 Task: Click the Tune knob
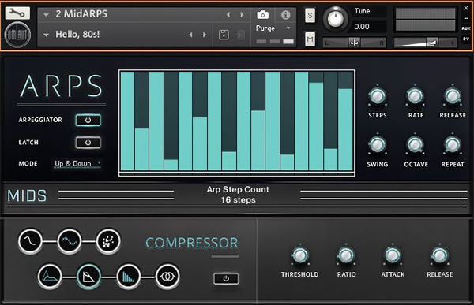(x=336, y=19)
